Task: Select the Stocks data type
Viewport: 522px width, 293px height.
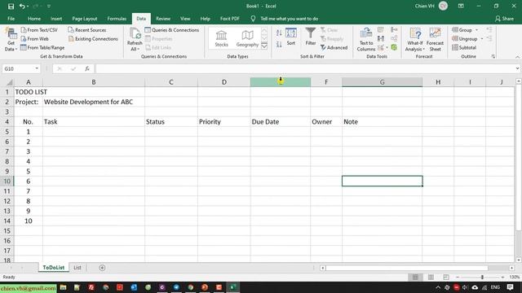Action: tap(221, 38)
